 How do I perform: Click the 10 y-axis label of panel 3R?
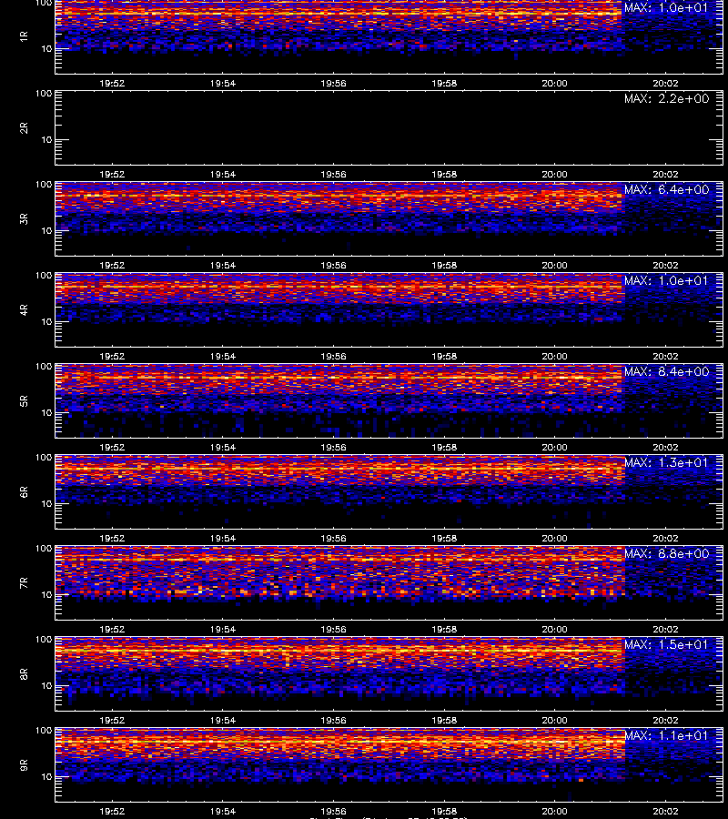[46, 231]
